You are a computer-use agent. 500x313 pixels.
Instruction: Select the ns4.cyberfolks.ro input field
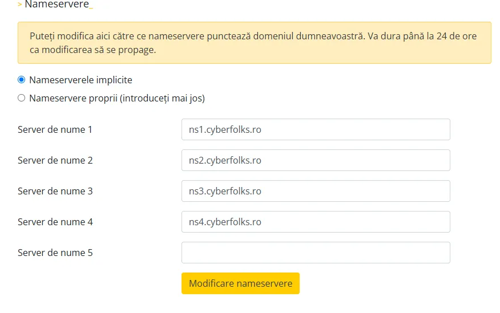[316, 222]
